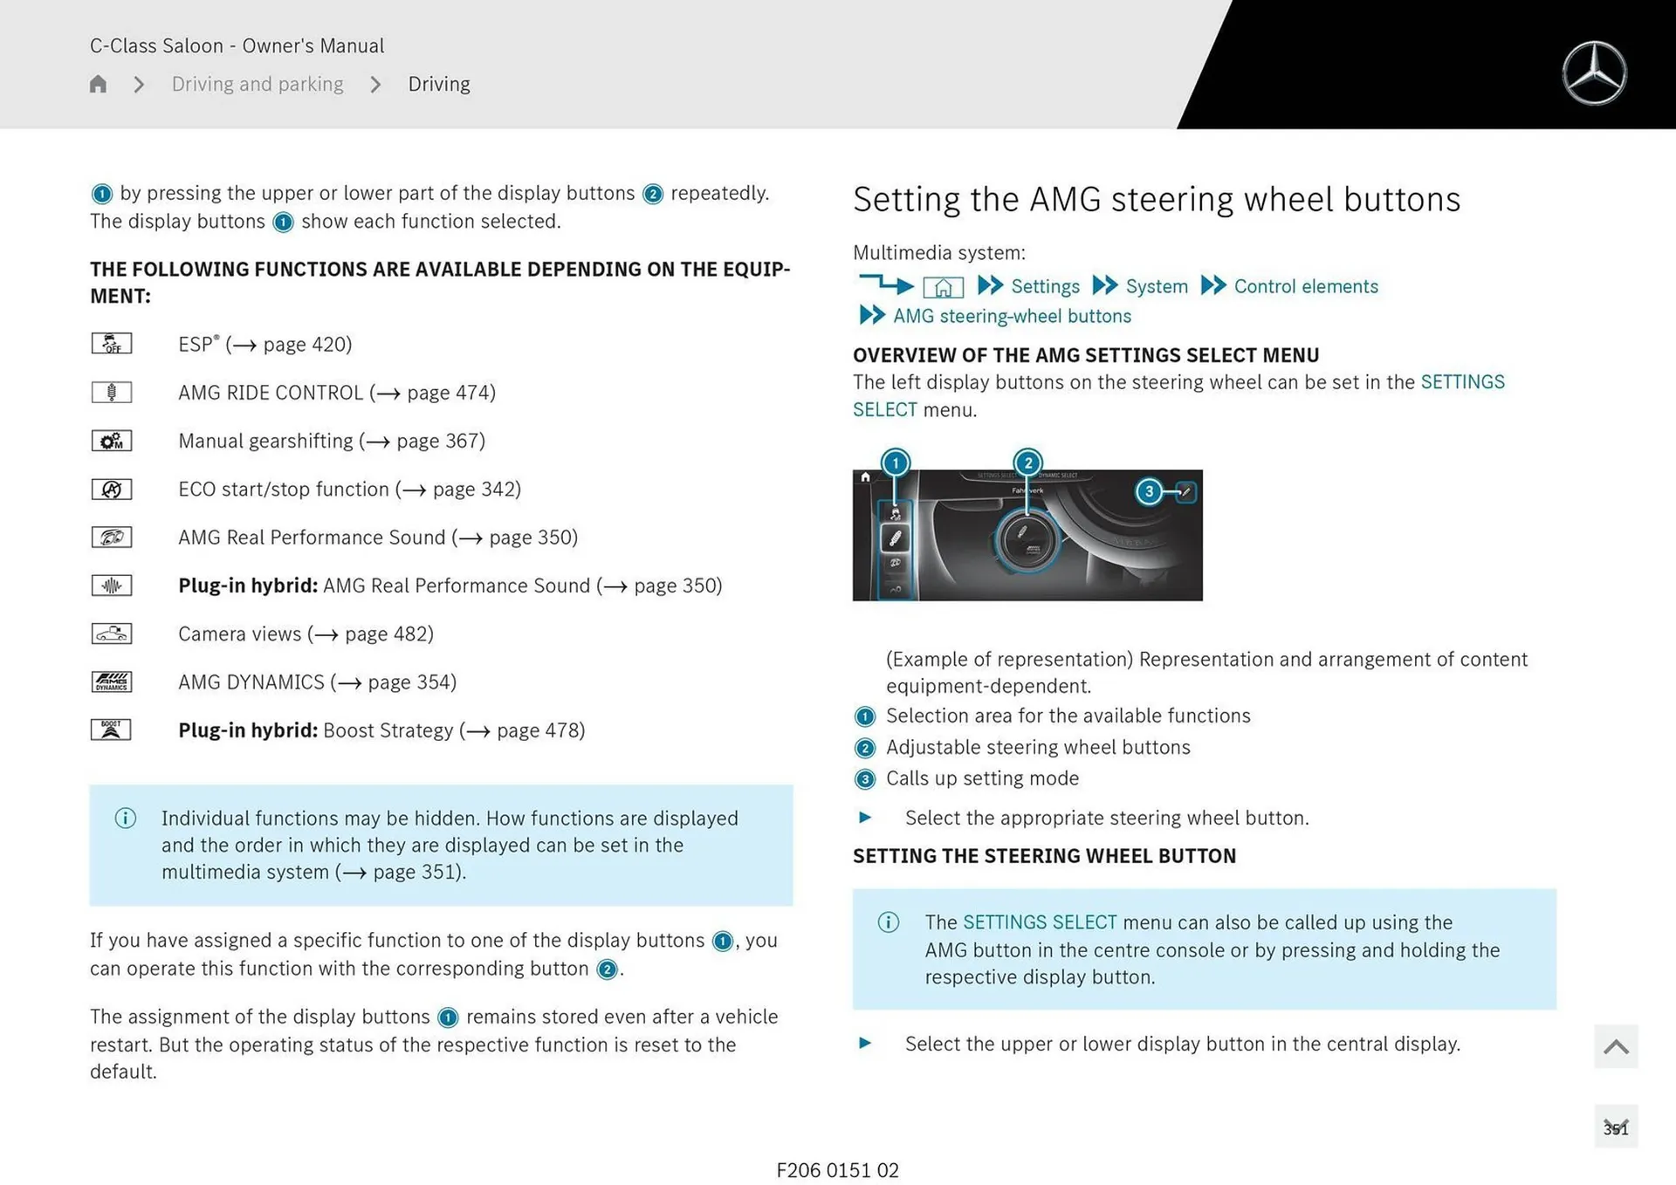This screenshot has width=1676, height=1185.
Task: Click the Mercedes-Benz star logo
Action: (1593, 73)
